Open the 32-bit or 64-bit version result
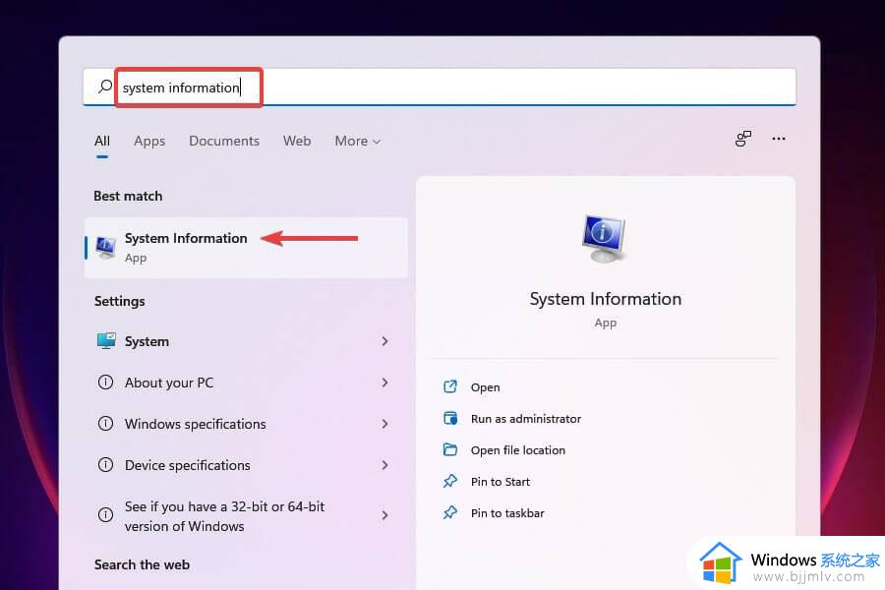 coord(246,515)
